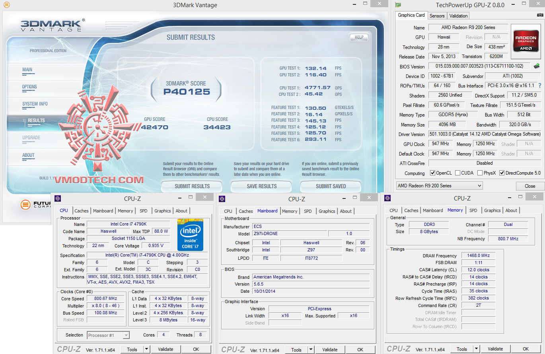The height and width of the screenshot is (354, 545).
Task: Click the Intel Core i7 logo badge
Action: coord(190,235)
